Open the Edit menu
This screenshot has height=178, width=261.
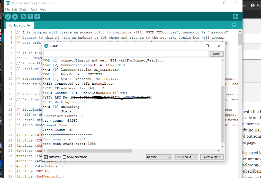(x=14, y=10)
